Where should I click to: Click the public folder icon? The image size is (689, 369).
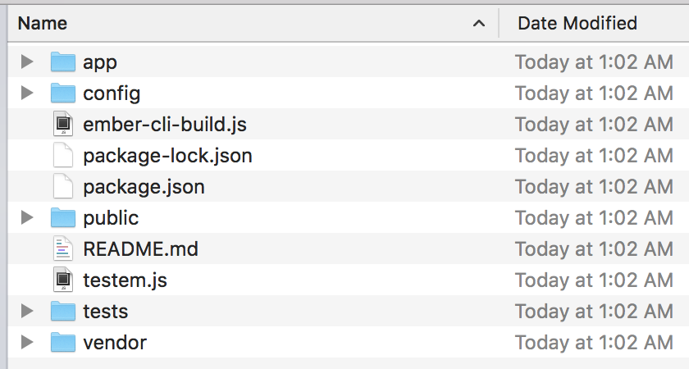tap(63, 218)
